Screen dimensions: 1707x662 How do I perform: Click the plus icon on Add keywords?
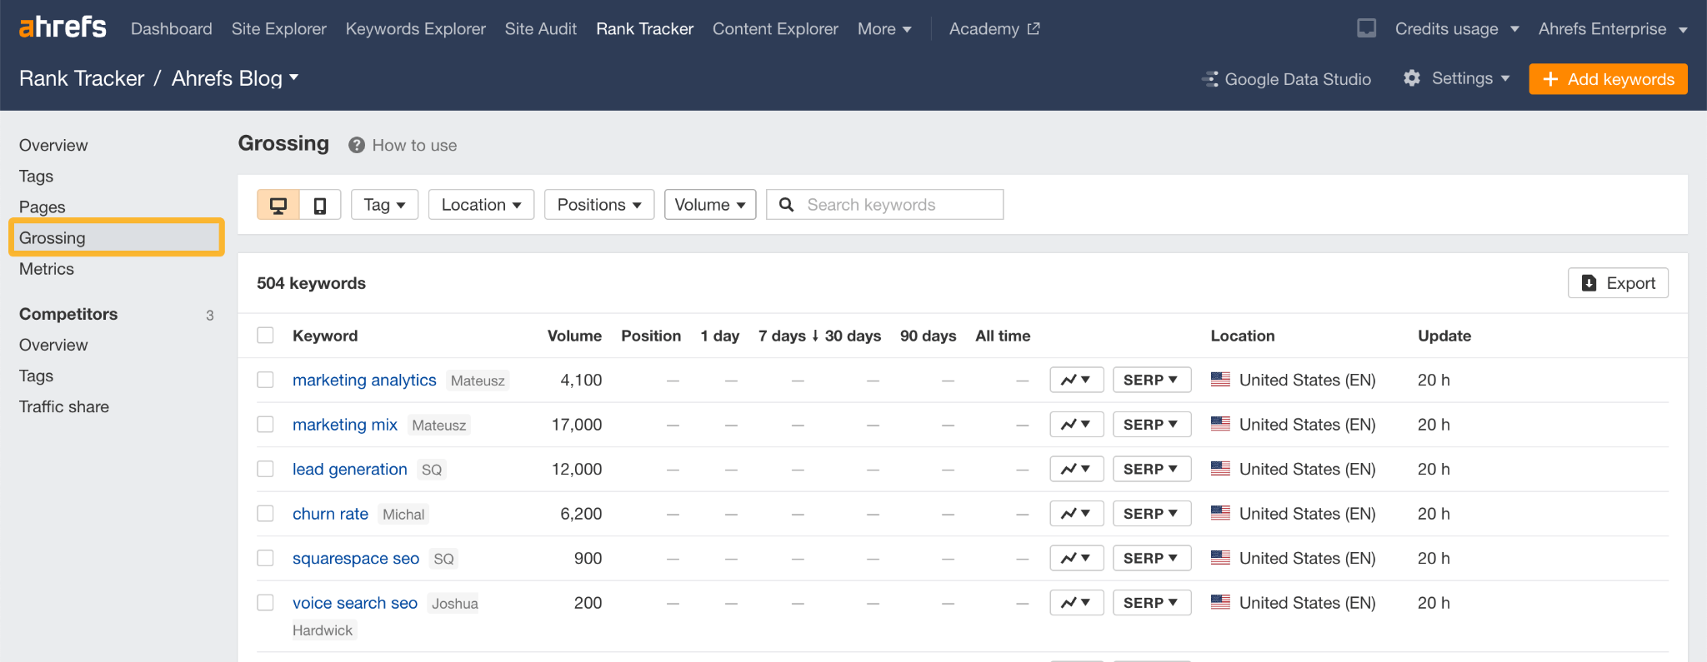click(x=1550, y=79)
